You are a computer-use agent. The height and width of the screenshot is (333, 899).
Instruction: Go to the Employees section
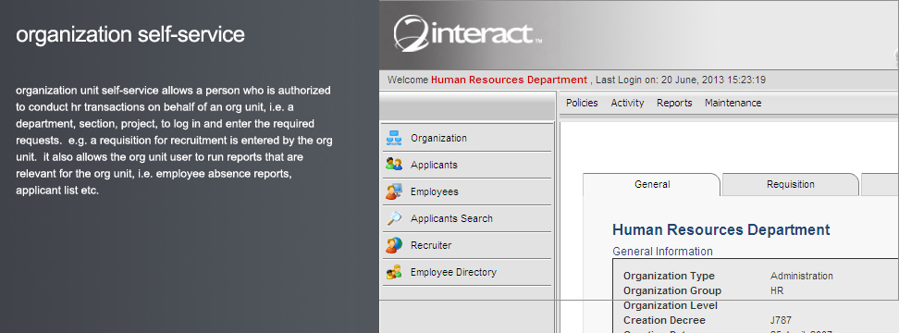pyautogui.click(x=467, y=192)
